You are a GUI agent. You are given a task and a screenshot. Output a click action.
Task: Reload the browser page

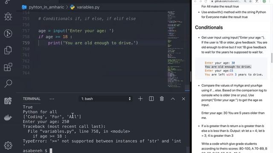pyautogui.click(x=206, y=1)
